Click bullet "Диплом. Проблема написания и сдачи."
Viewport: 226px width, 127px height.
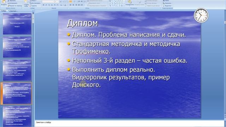(x=129, y=35)
